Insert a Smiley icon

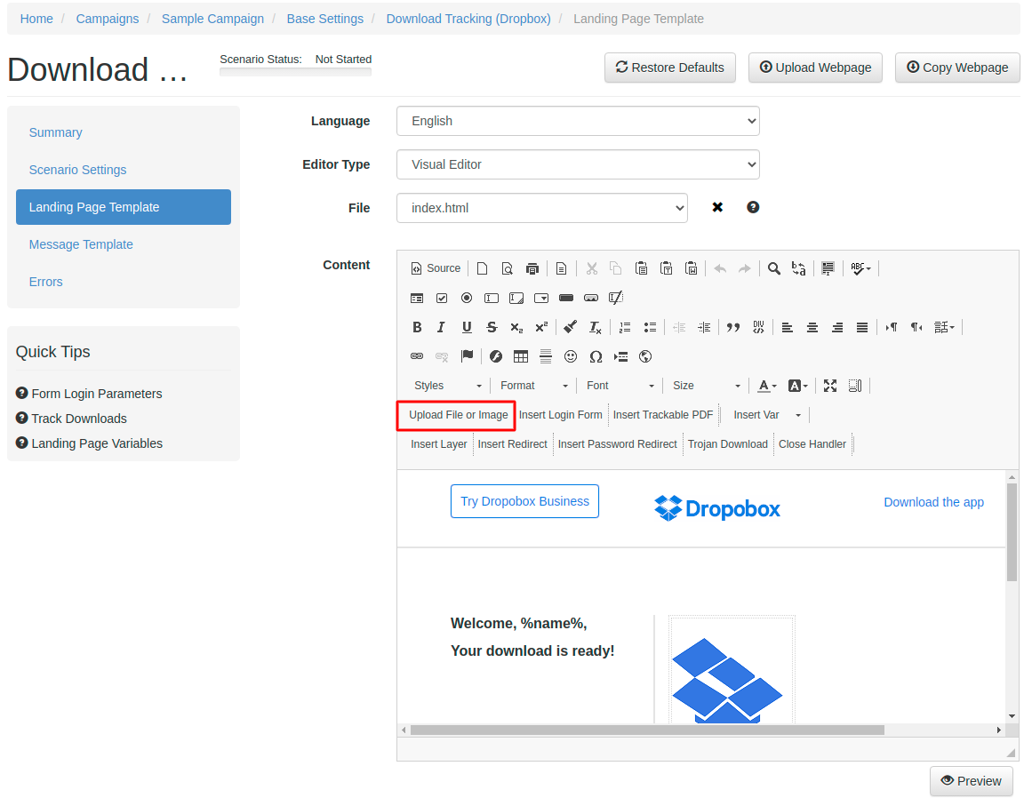coord(571,356)
